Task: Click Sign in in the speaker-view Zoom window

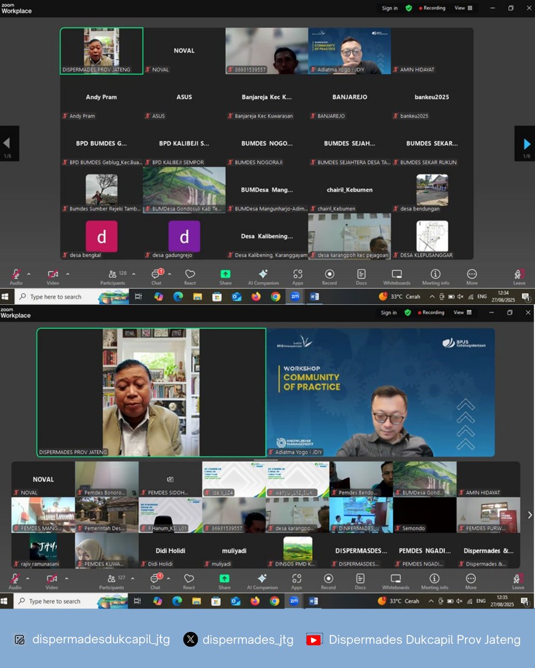Action: tap(389, 313)
